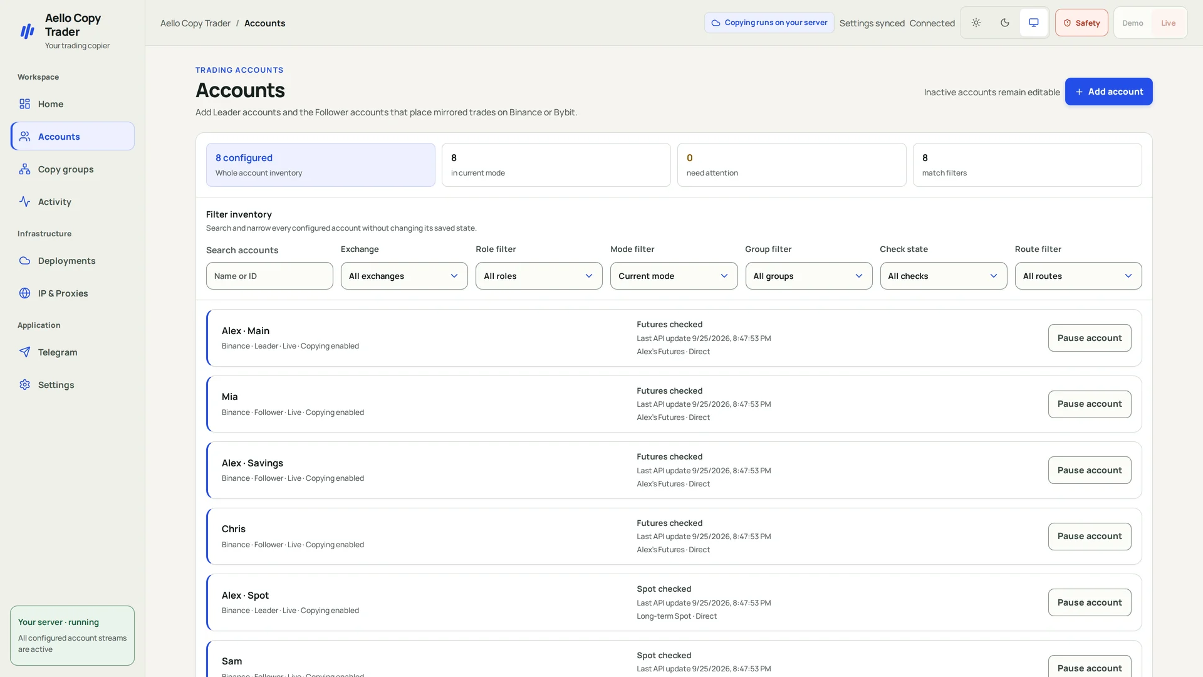This screenshot has width=1203, height=677.
Task: Click the Your server running status card
Action: click(72, 636)
